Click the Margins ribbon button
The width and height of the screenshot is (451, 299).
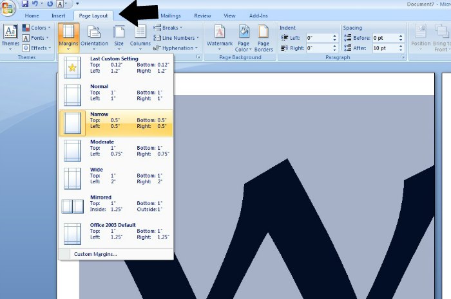[68, 37]
